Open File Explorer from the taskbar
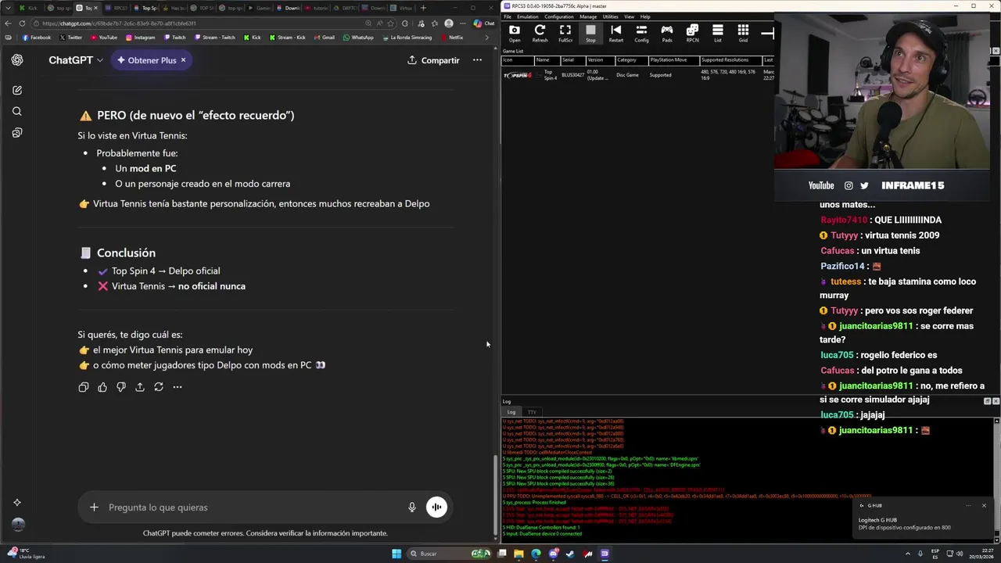1001x563 pixels. click(x=518, y=554)
